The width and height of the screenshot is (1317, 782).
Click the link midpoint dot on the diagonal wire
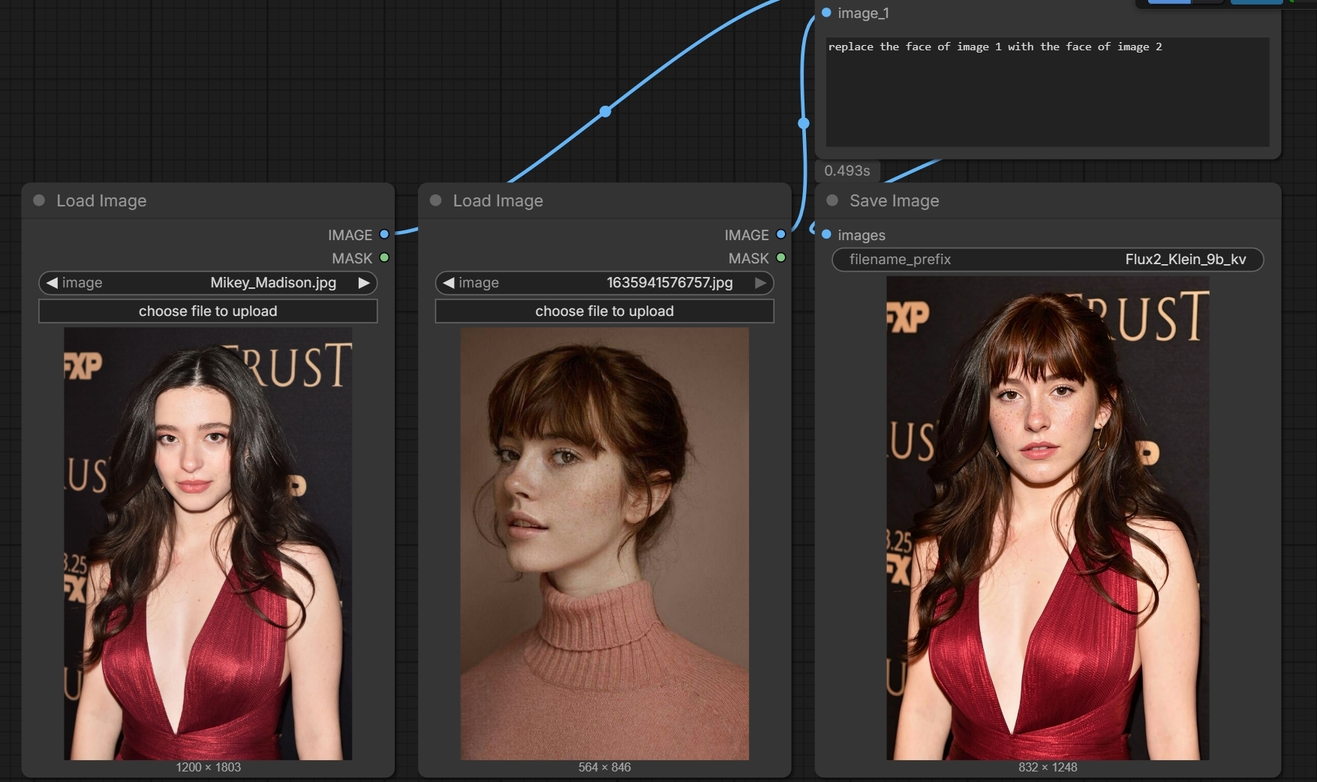[x=605, y=112]
